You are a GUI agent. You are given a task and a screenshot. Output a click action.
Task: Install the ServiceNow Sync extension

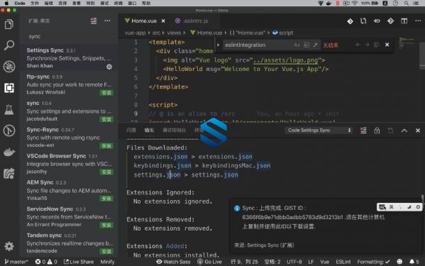tap(106, 225)
